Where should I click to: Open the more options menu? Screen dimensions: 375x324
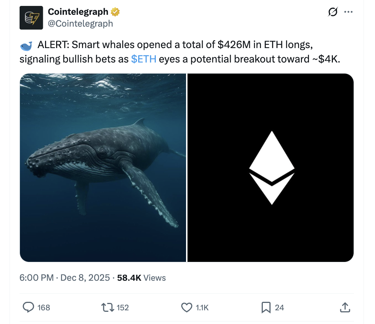point(348,12)
